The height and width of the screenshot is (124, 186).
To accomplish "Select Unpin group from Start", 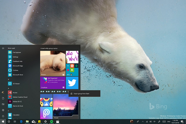I will click(82, 94).
